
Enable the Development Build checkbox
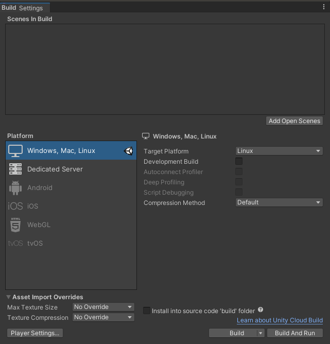point(239,162)
